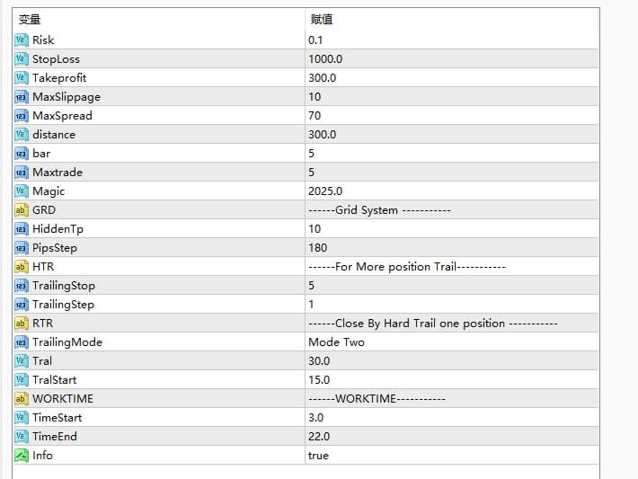Open the TrailingMode 'Mode Two' dropdown
Image resolution: width=638 pixels, height=479 pixels.
(337, 342)
